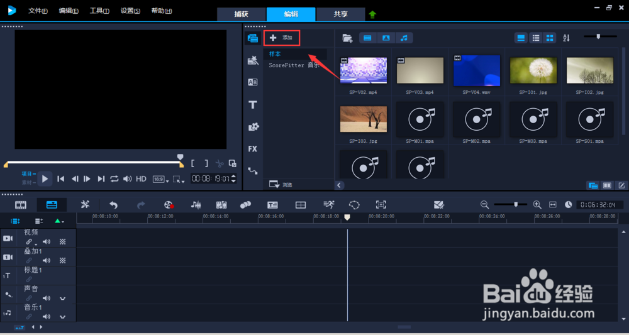
Task: Toggle audio clips visibility in library
Action: point(404,38)
